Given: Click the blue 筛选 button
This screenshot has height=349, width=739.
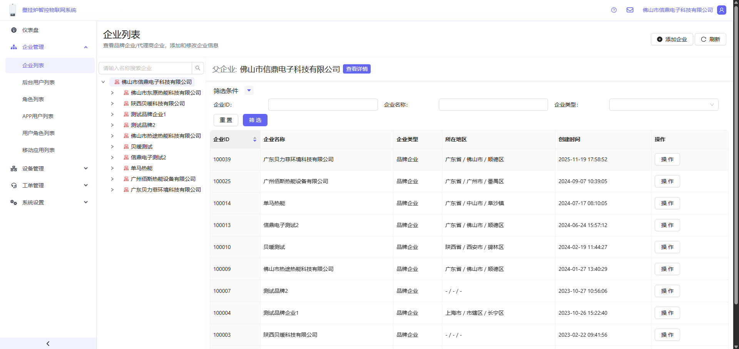Looking at the screenshot, I should (x=255, y=120).
